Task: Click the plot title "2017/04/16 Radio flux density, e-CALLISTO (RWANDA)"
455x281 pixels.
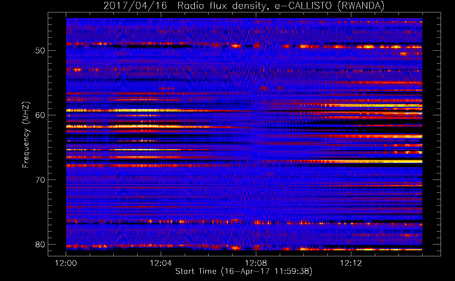Action: [244, 6]
